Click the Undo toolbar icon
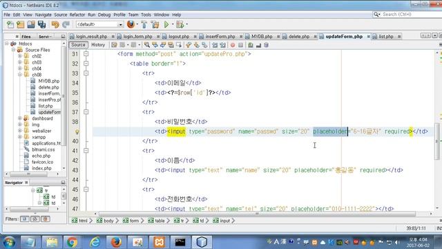Image resolution: width=442 pixels, height=249 pixels. (55, 25)
